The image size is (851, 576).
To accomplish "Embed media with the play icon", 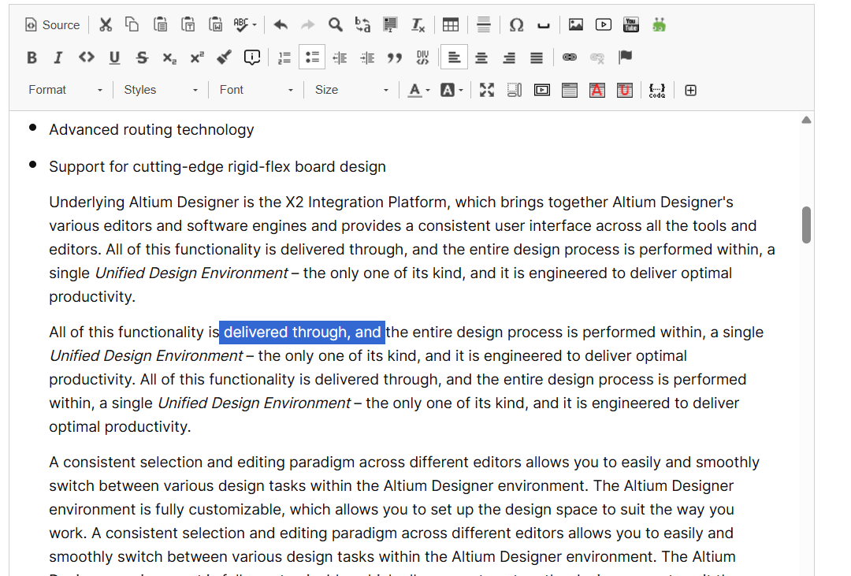I will click(604, 25).
